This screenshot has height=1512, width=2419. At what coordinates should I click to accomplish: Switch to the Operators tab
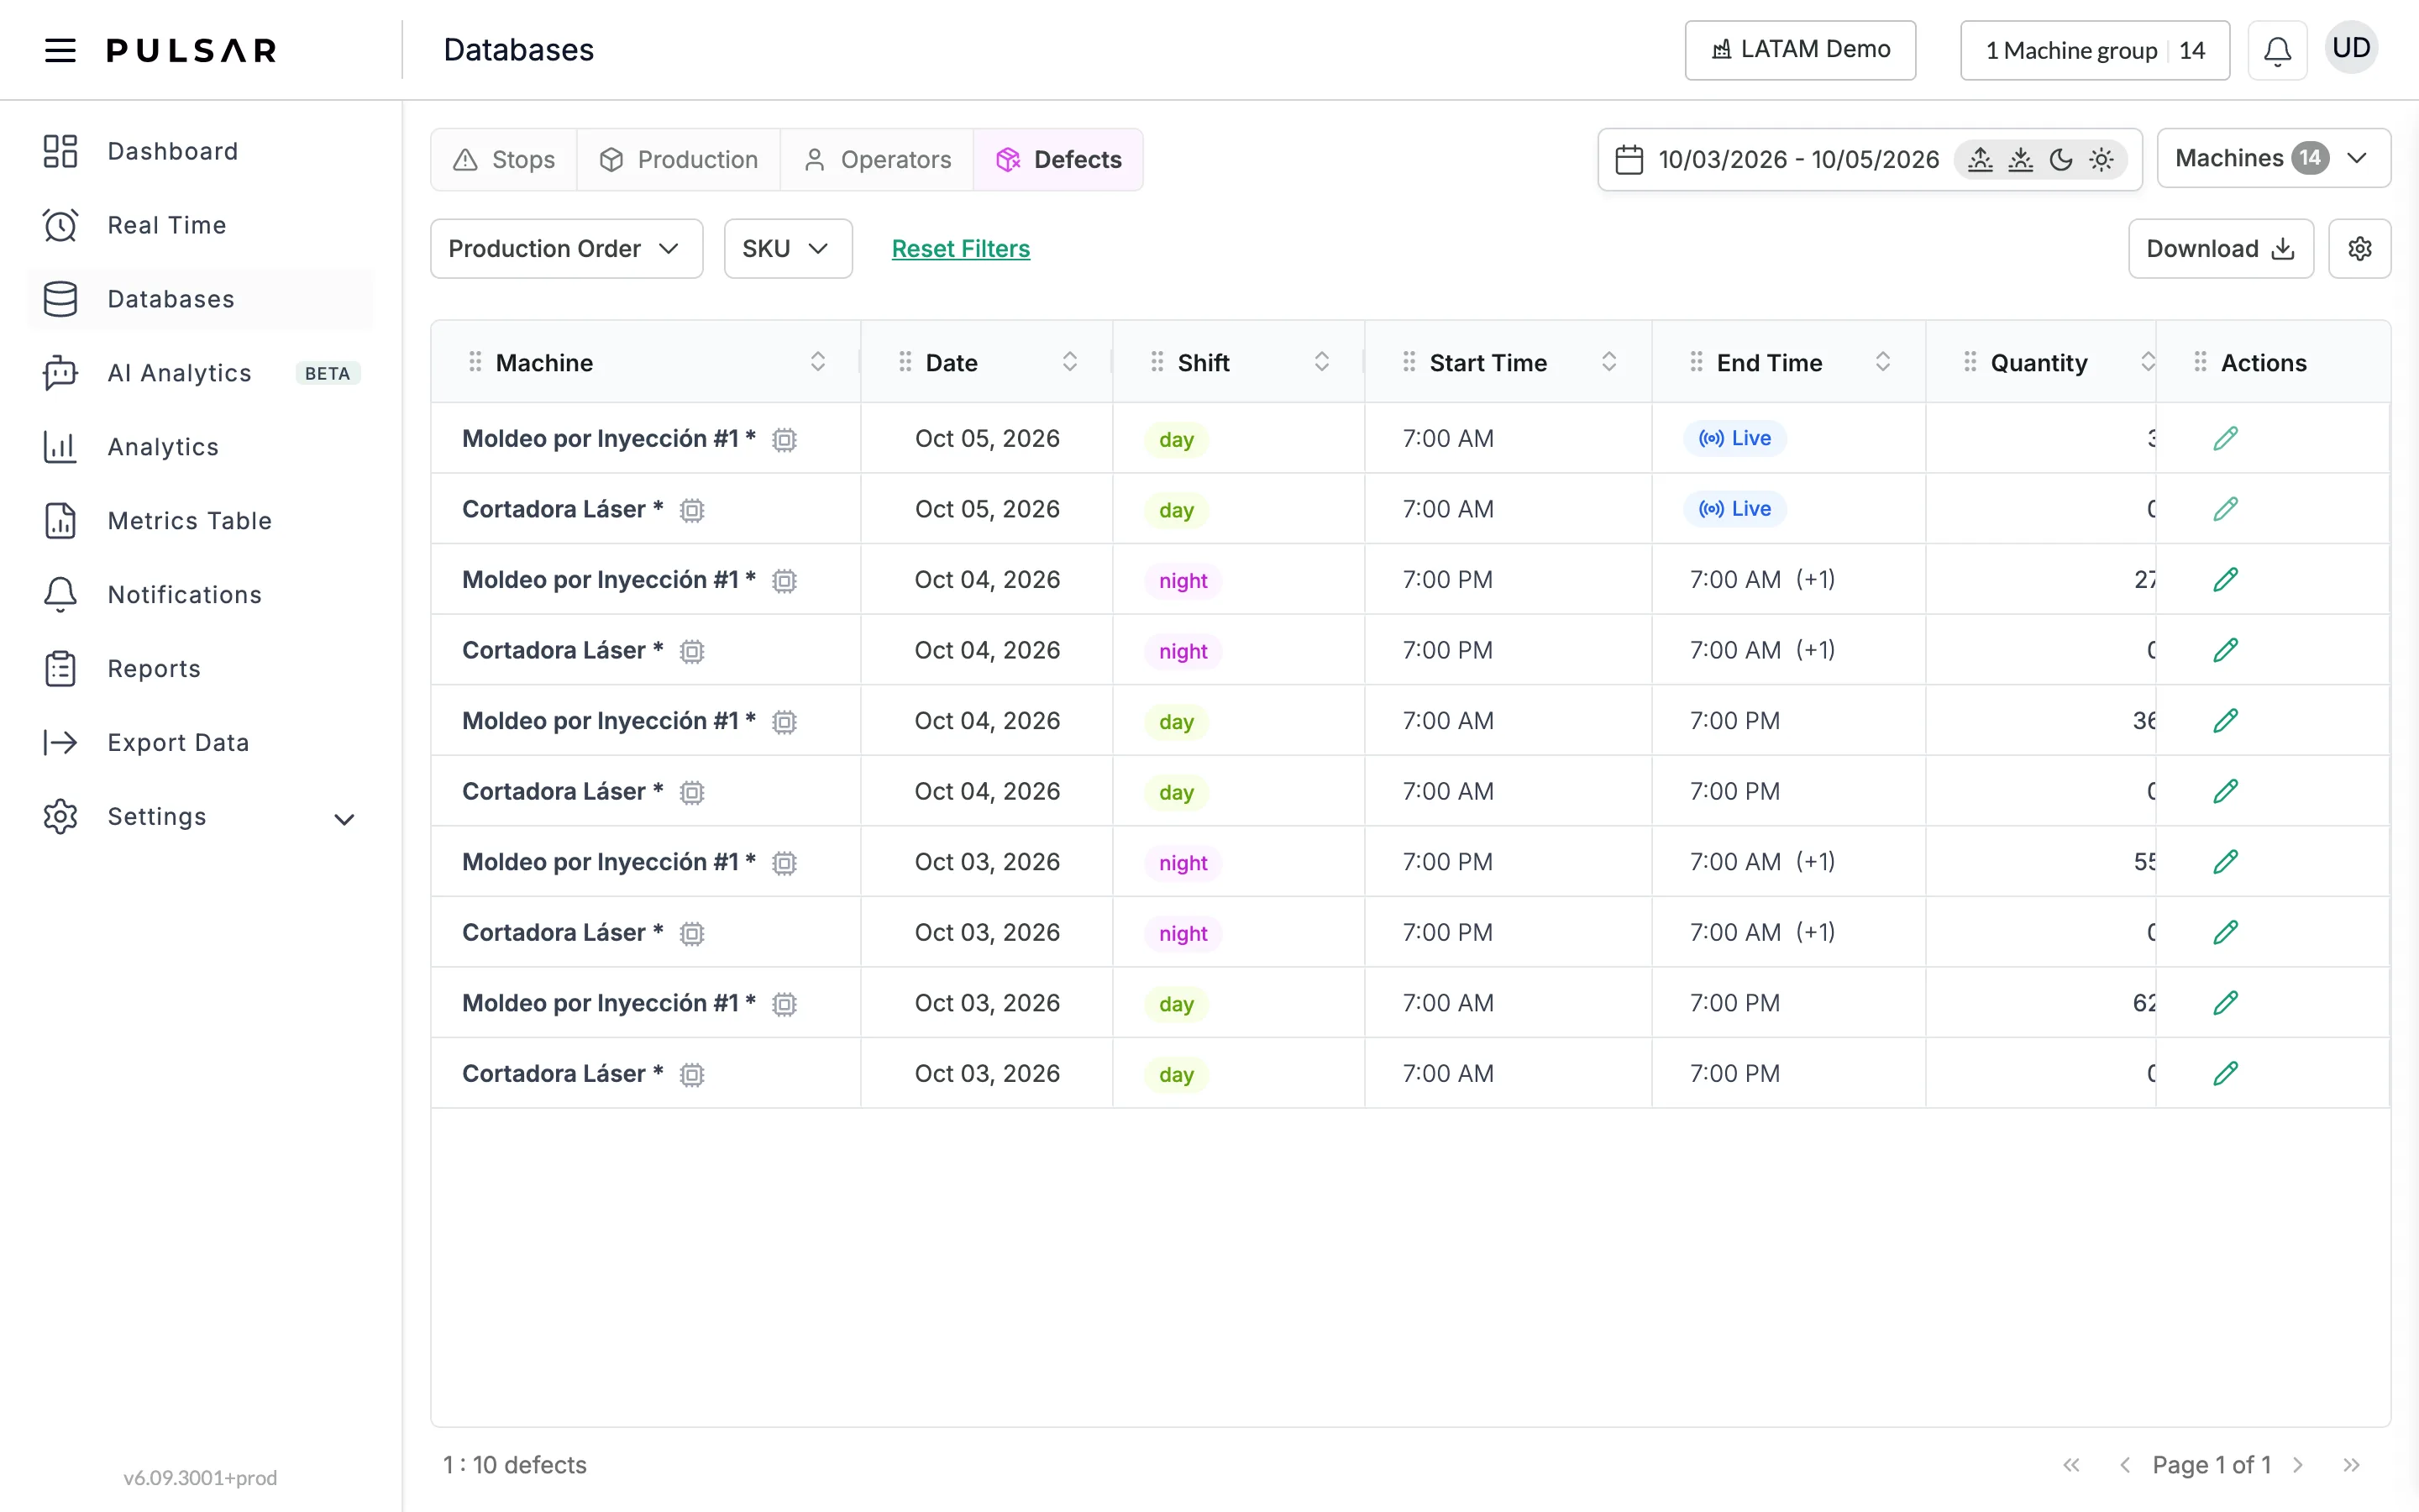877,159
